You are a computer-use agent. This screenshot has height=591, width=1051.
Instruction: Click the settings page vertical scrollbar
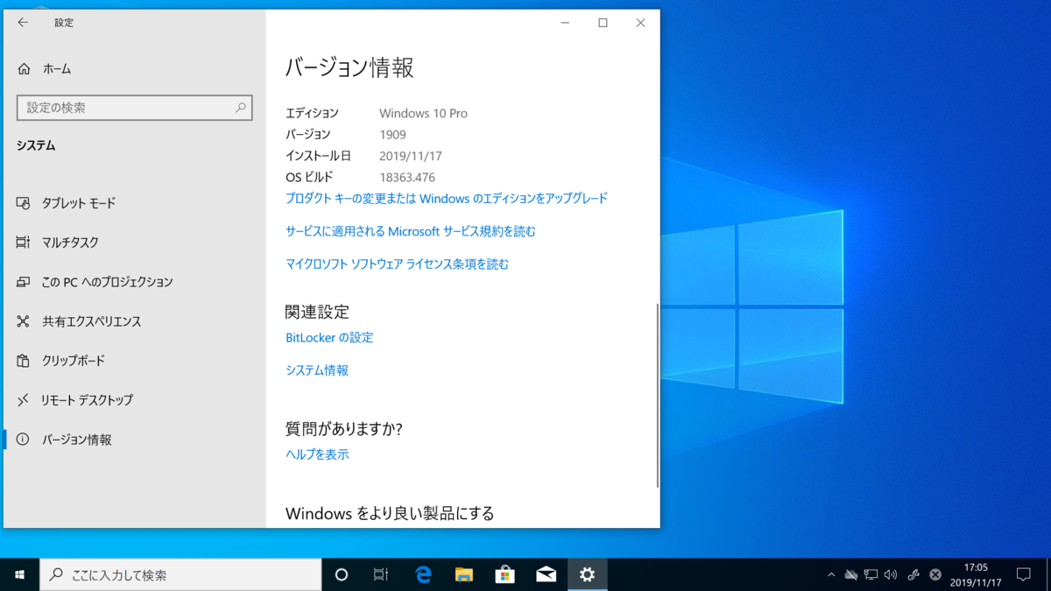point(656,396)
